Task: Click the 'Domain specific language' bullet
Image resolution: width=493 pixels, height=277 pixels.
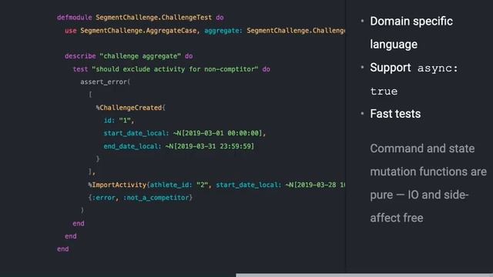Action: tap(411, 32)
